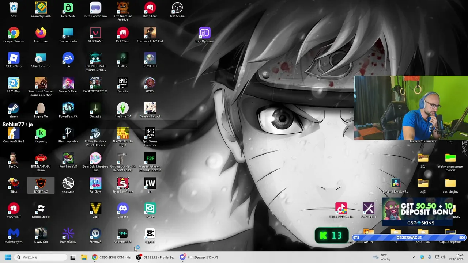This screenshot has height=263, width=468.
Task: Select the BOMBANANA! Demo icon
Action: pyautogui.click(x=41, y=162)
